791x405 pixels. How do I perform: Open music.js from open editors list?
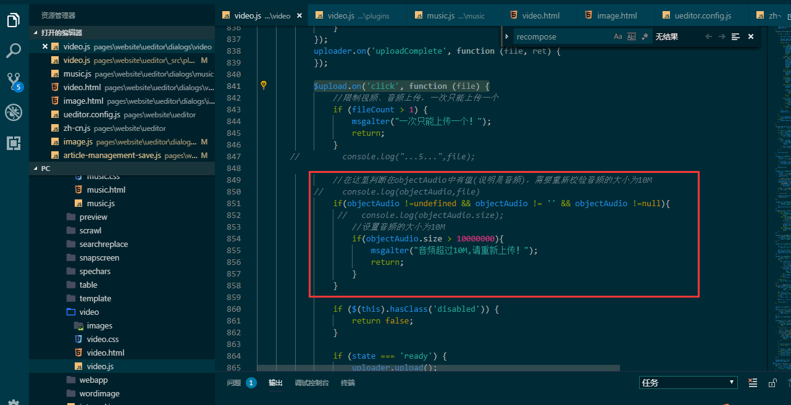(122, 73)
